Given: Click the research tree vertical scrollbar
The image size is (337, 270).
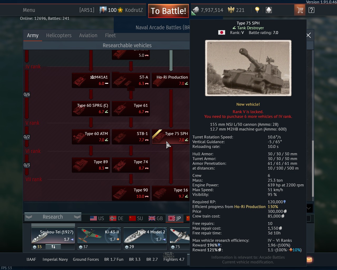Looking at the screenshot, I should (313, 169).
